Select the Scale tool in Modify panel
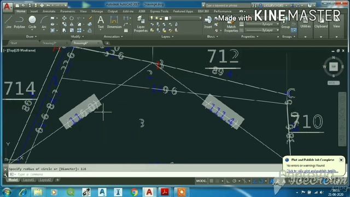 72,30
